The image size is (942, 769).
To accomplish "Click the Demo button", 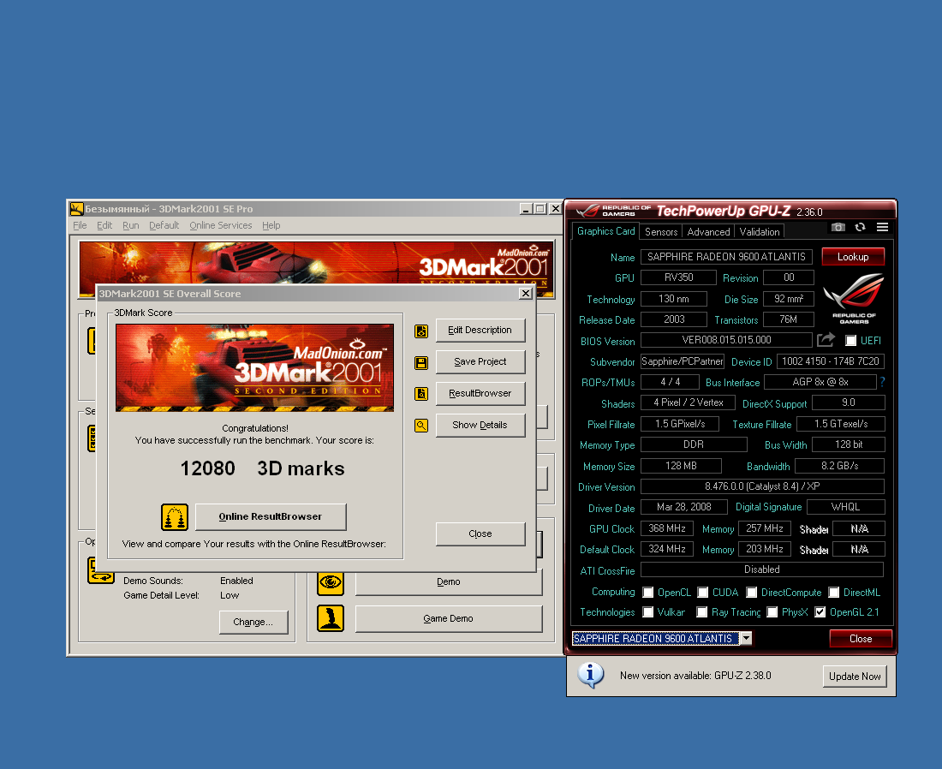I will (x=448, y=581).
